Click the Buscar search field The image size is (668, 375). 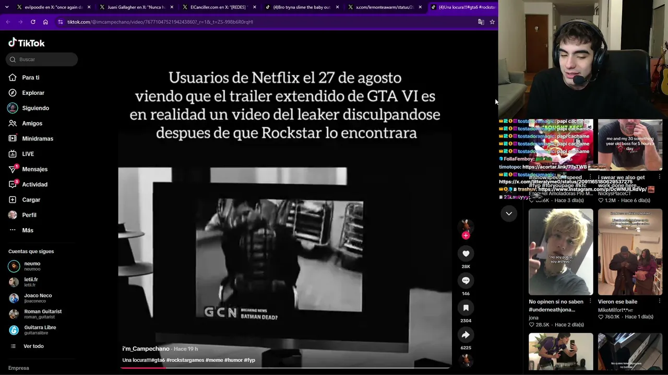[x=42, y=59]
